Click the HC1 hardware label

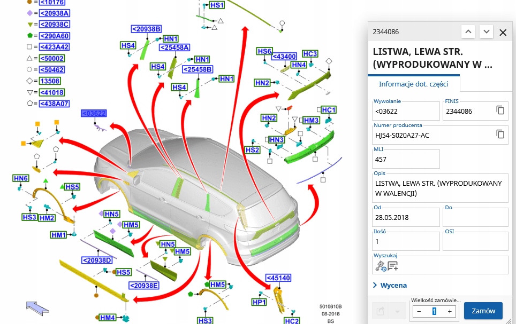coord(329,109)
